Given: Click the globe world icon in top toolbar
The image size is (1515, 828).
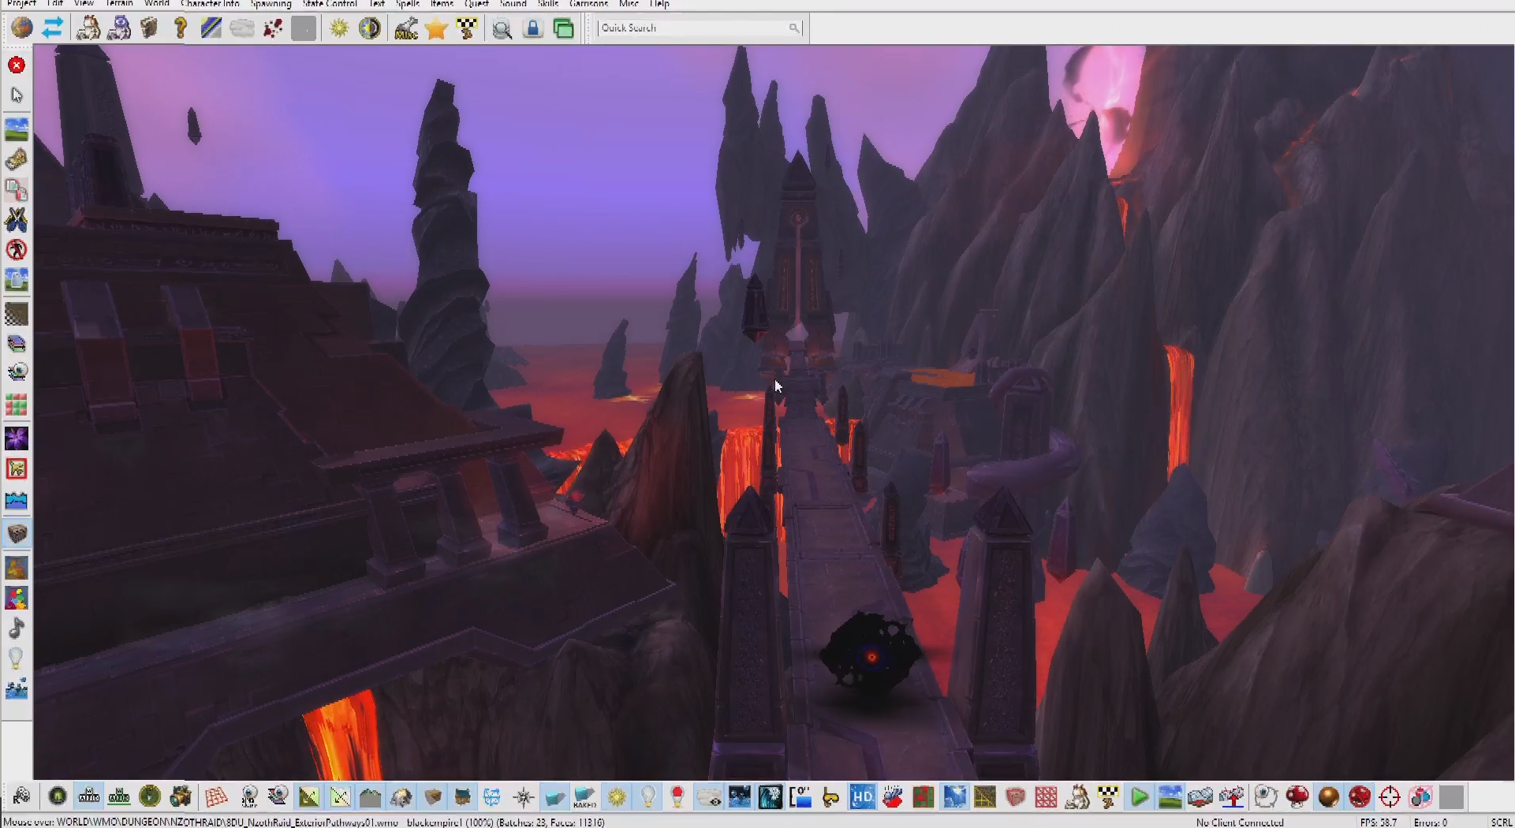Looking at the screenshot, I should pyautogui.click(x=22, y=28).
